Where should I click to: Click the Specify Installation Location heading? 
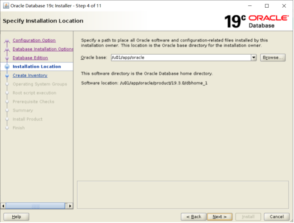click(x=43, y=21)
